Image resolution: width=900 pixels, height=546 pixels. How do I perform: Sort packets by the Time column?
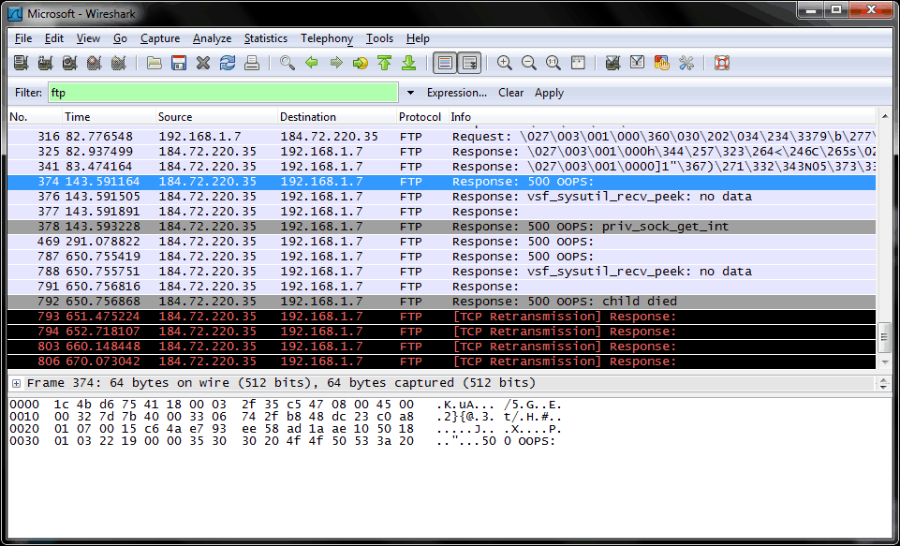(x=109, y=117)
